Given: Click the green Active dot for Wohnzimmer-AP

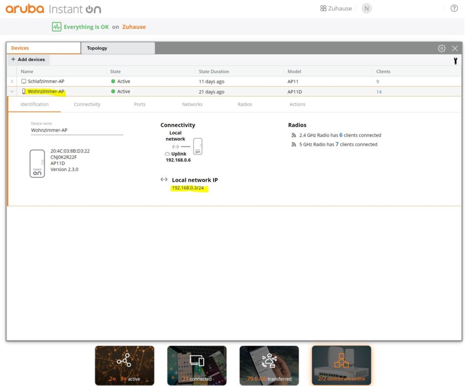Looking at the screenshot, I should pyautogui.click(x=113, y=91).
